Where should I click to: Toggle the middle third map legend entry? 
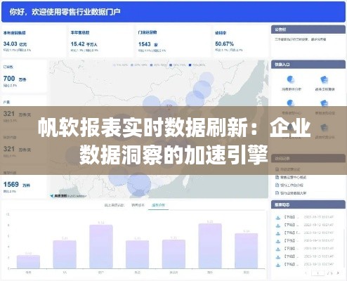158,65
